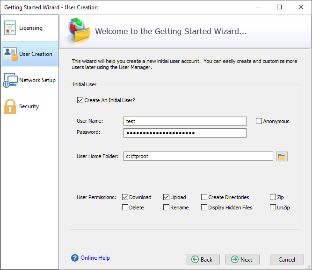The image size is (312, 270).
Task: Open the Online Help link
Action: tap(95, 258)
